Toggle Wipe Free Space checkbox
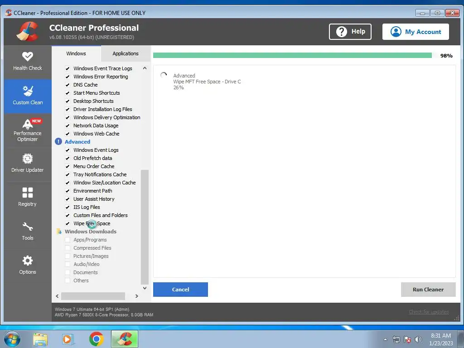 (68, 223)
